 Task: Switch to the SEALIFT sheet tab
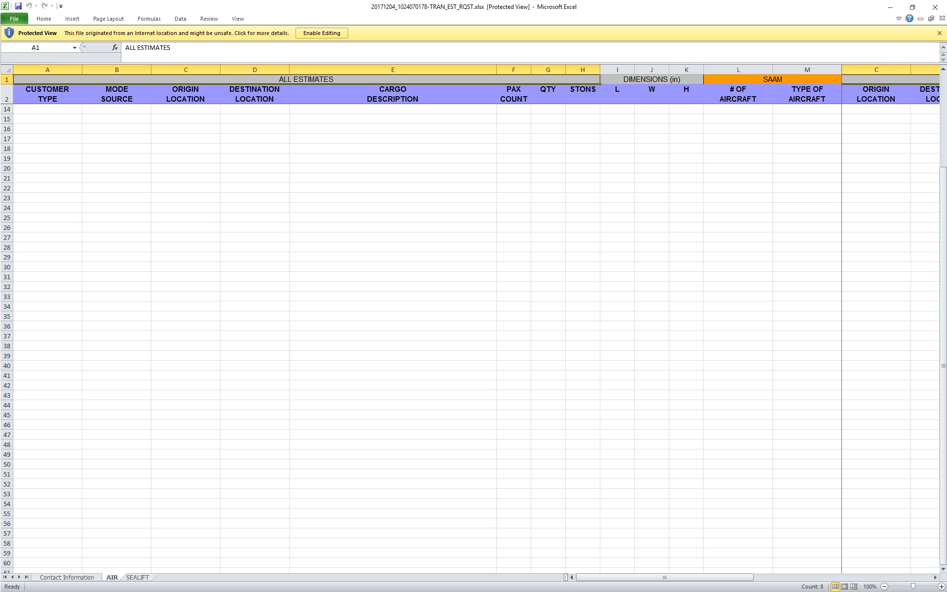137,577
